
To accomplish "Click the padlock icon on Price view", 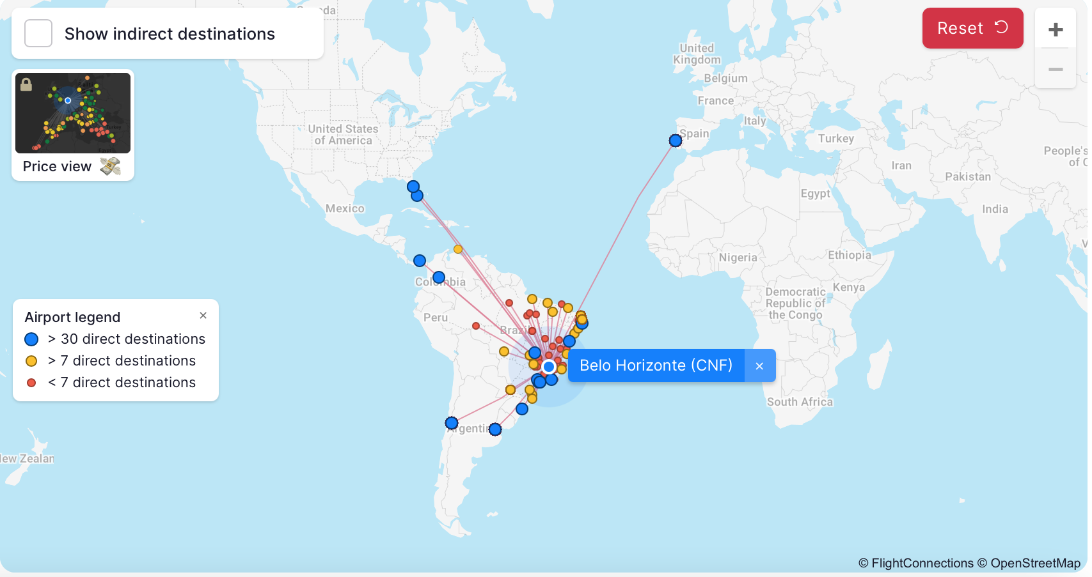I will [26, 84].
